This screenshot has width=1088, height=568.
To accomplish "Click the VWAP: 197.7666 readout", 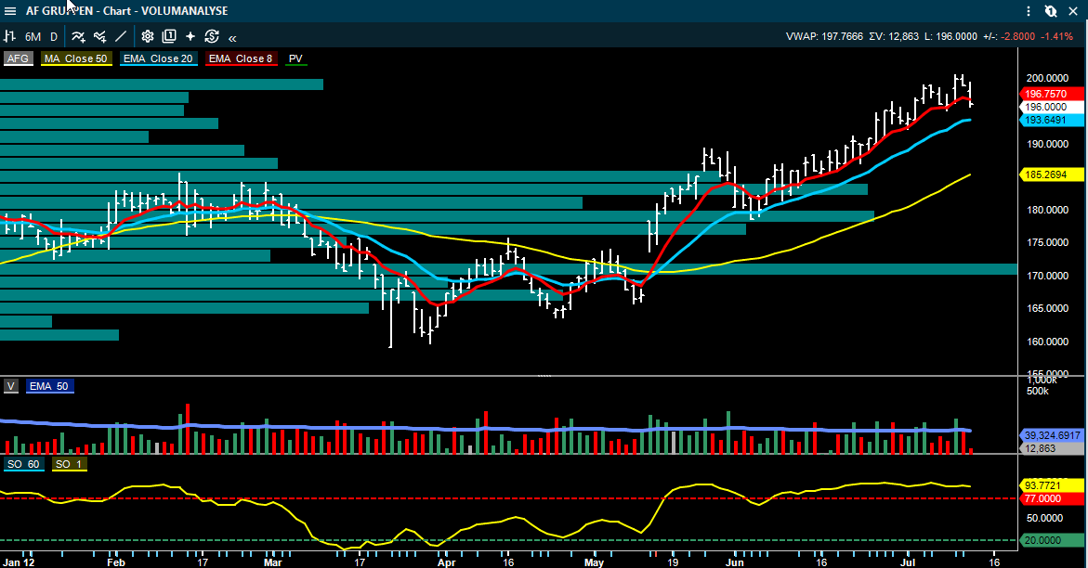I will [824, 37].
